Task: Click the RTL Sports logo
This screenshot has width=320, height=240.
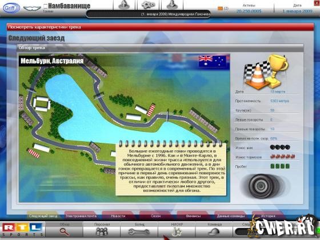Action: pyautogui.click(x=22, y=229)
